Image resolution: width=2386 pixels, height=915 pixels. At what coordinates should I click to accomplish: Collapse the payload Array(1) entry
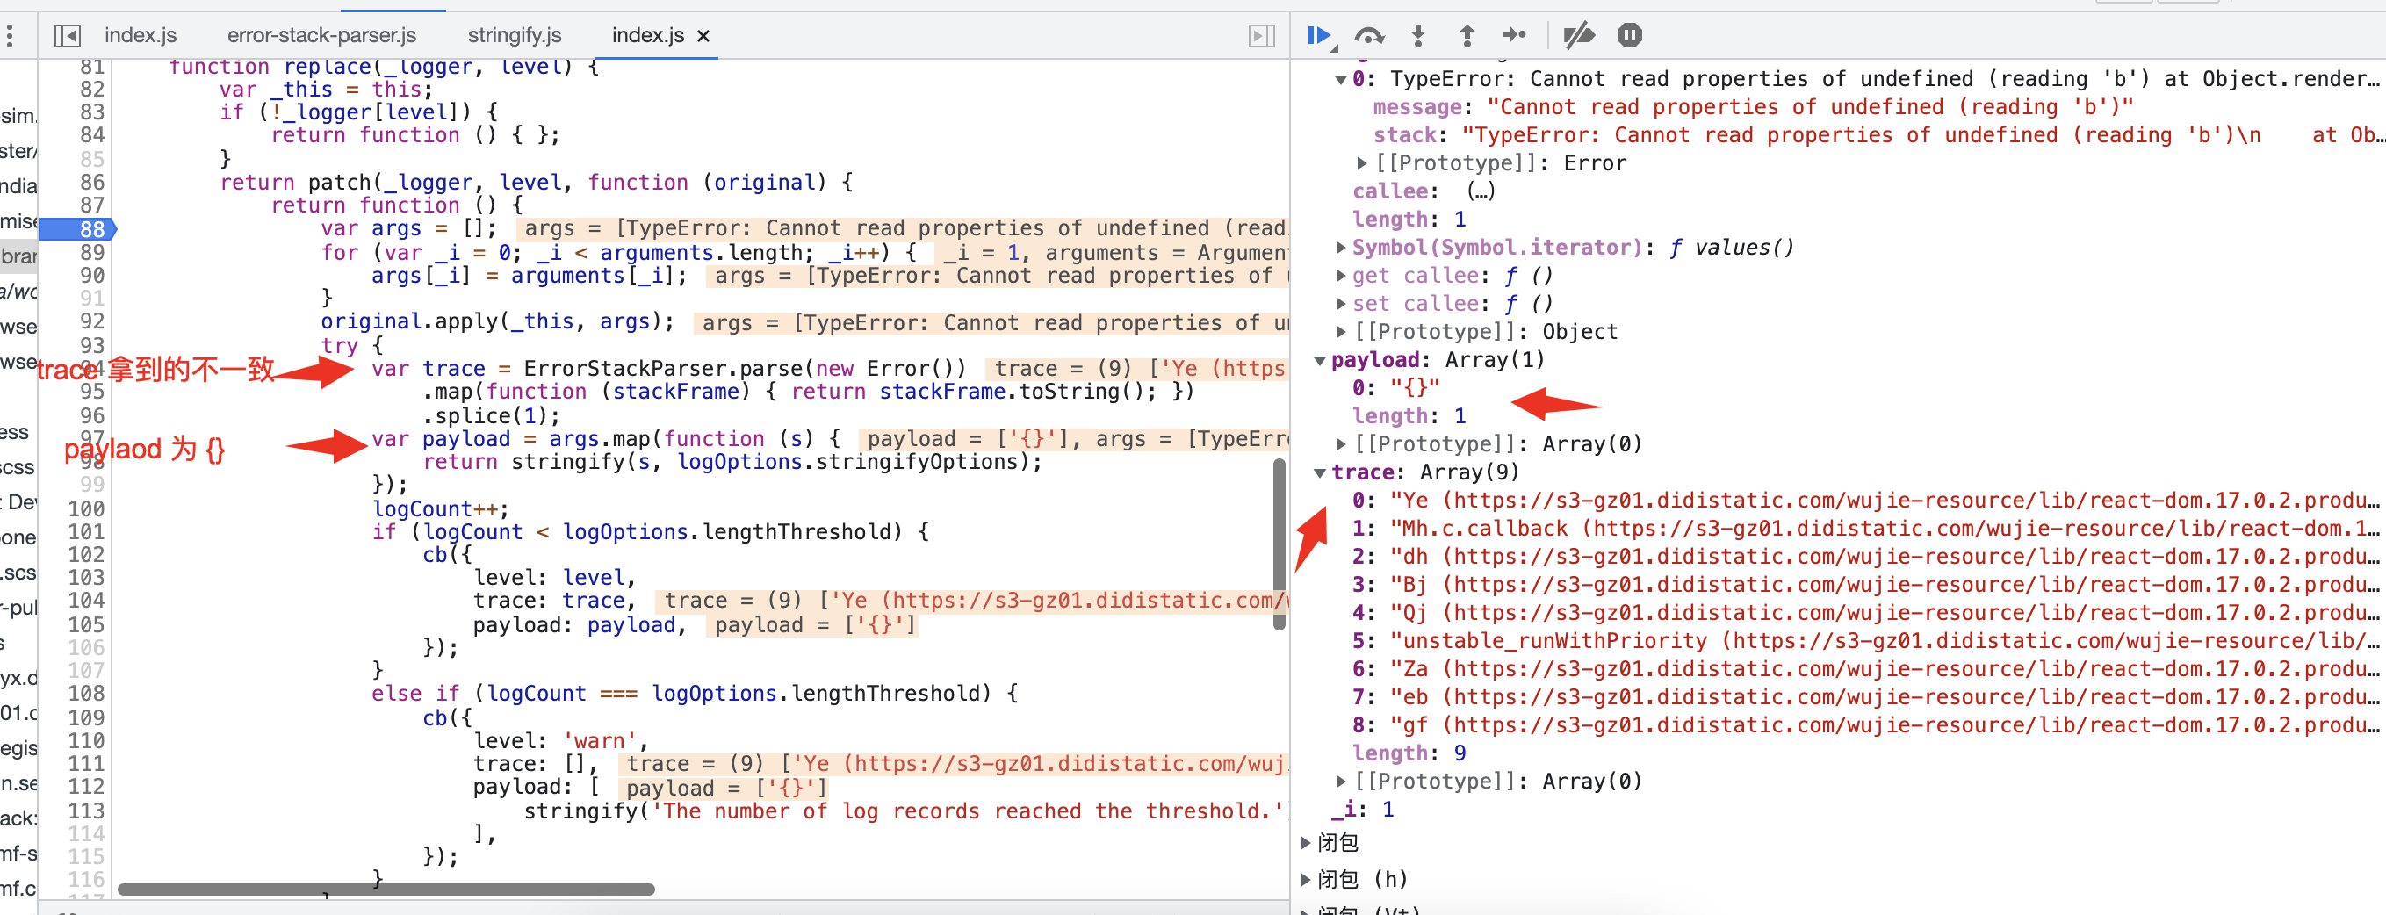(x=1319, y=360)
